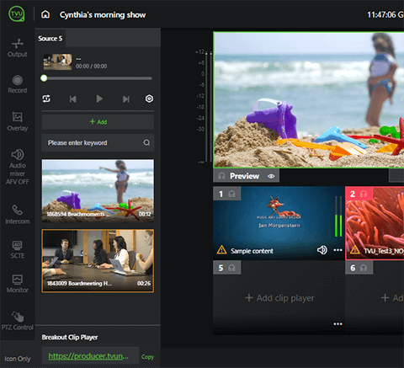
Task: Toggle loop playback for clip player
Action: [x=46, y=99]
